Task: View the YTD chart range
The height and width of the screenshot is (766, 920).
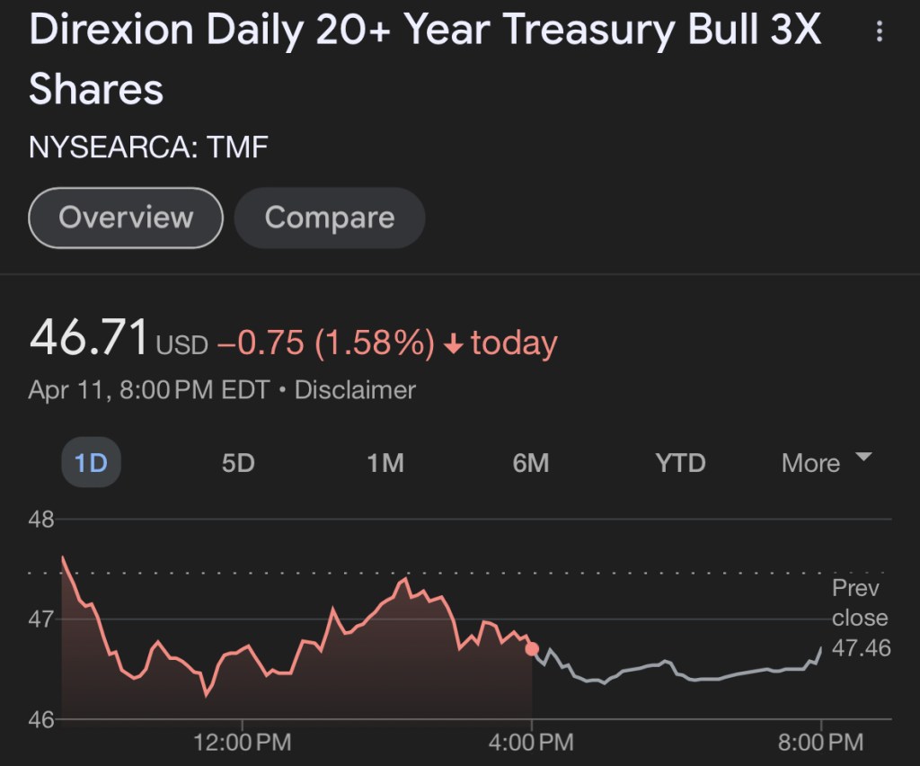Action: click(x=680, y=463)
